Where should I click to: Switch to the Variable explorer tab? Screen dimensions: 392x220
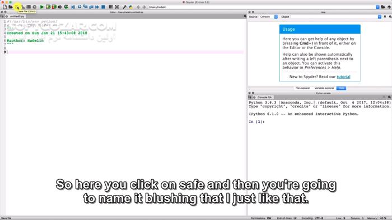[x=324, y=88]
